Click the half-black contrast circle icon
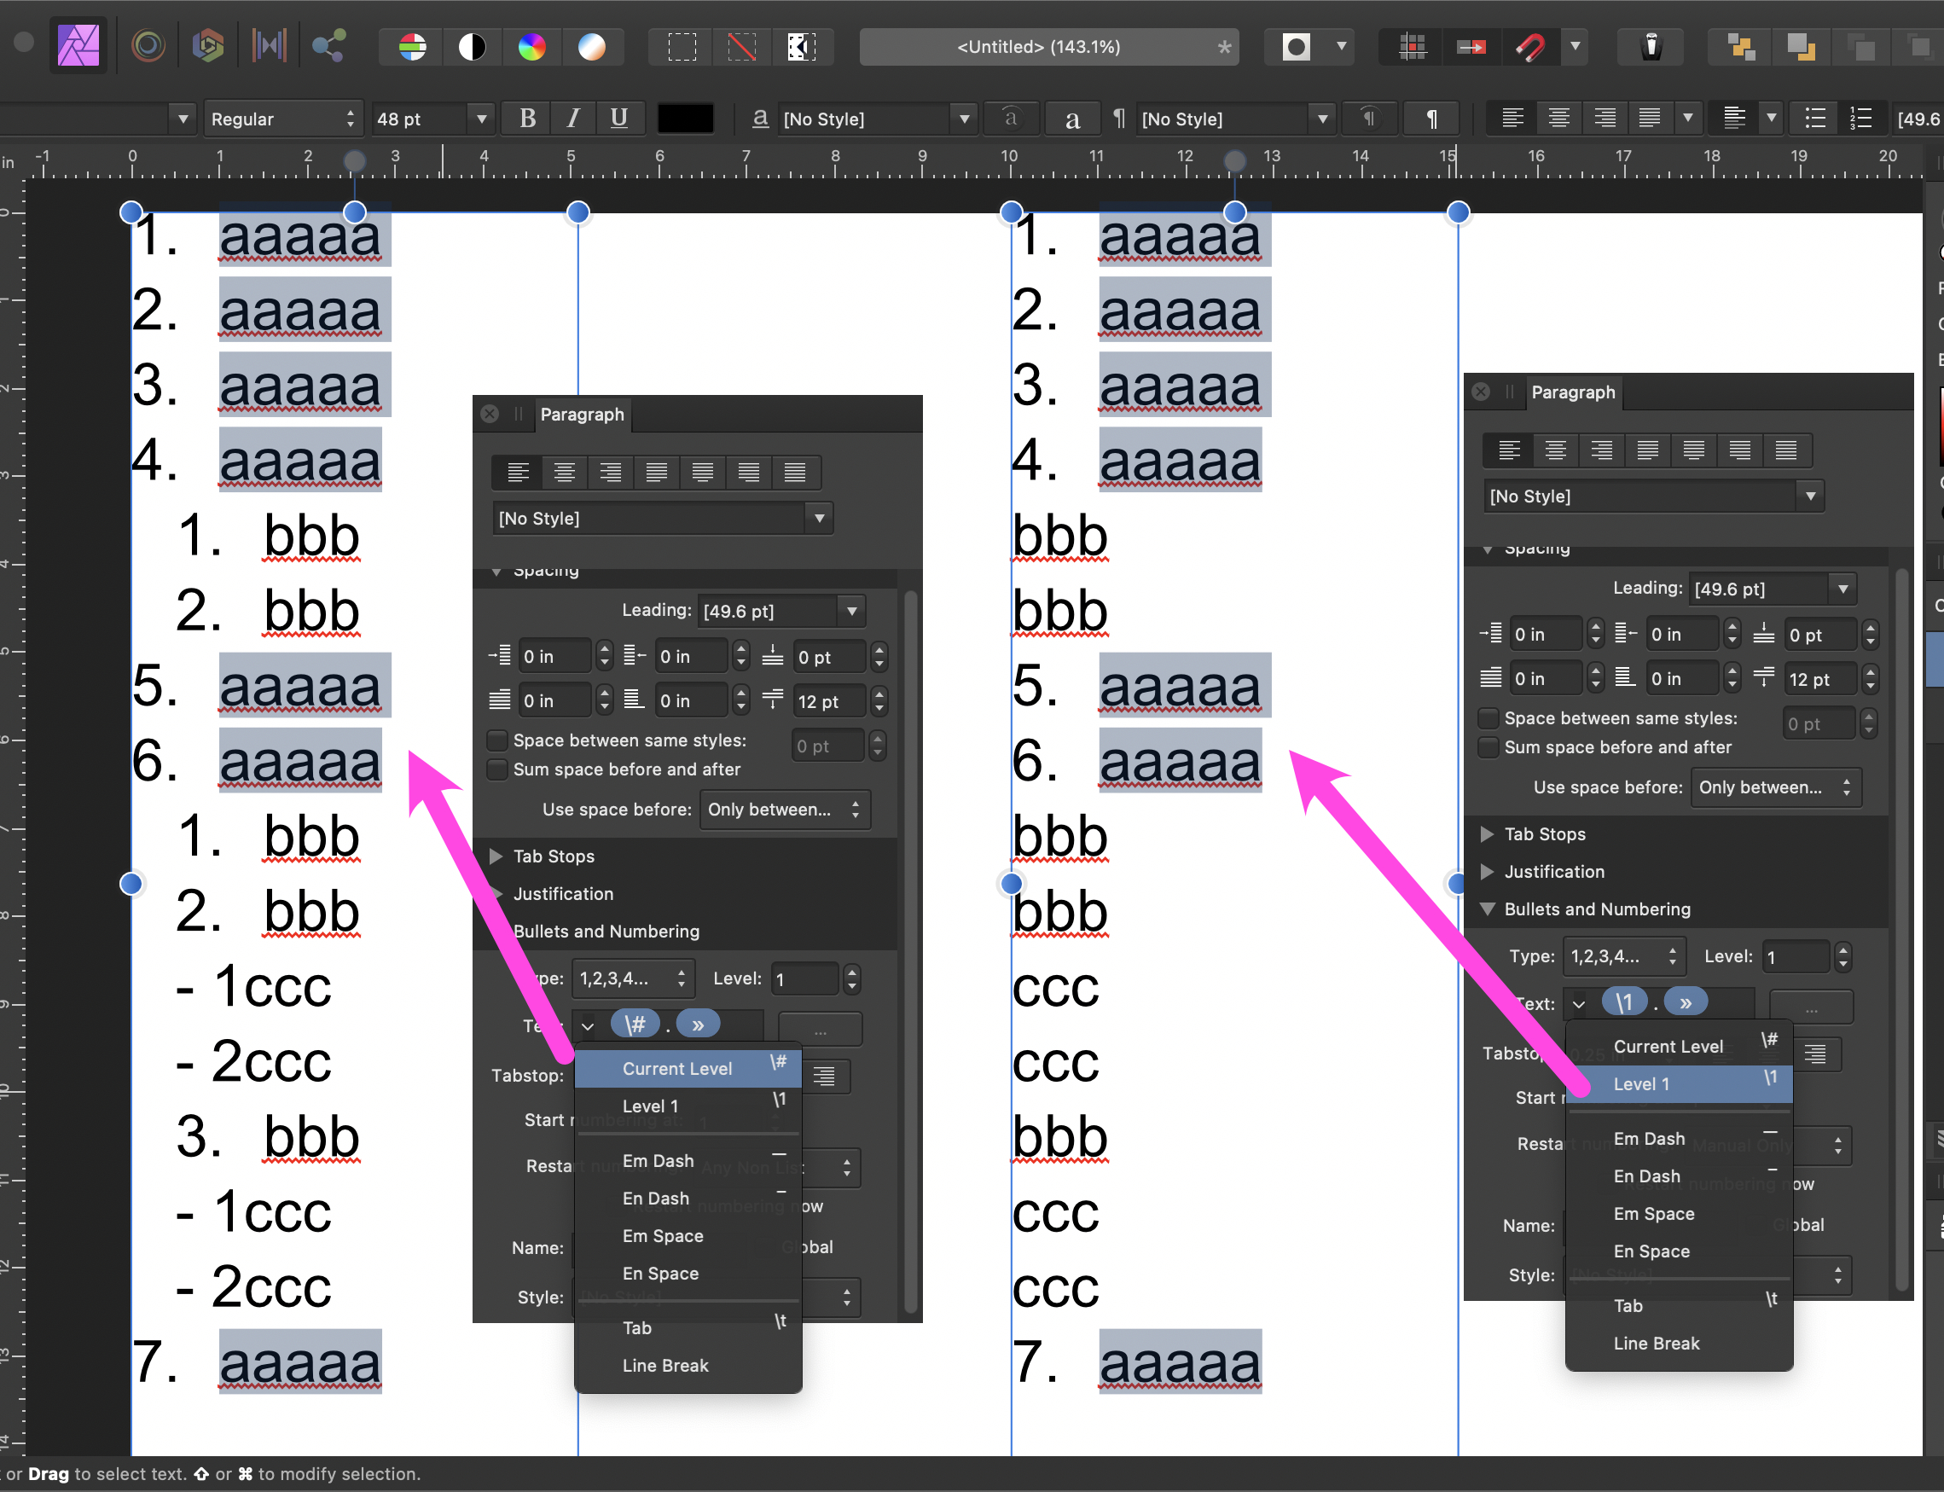The image size is (1944, 1492). (472, 47)
